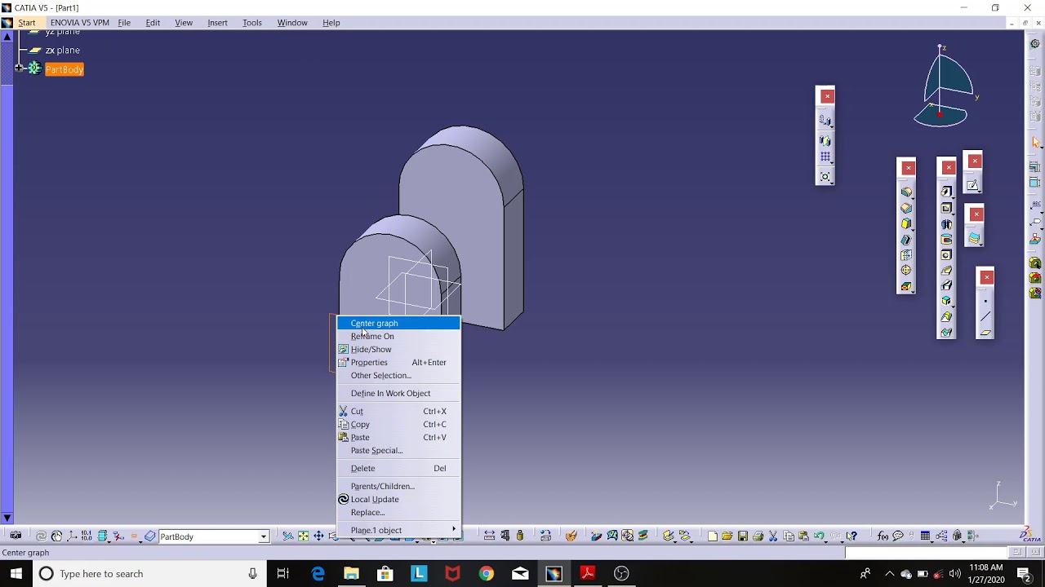Open the PartBody combo box dropdown
1045x587 pixels.
[x=264, y=536]
